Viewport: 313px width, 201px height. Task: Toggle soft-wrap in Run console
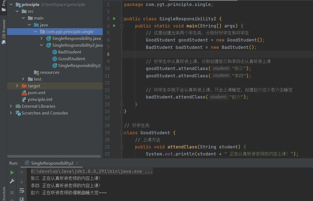tap(22, 190)
